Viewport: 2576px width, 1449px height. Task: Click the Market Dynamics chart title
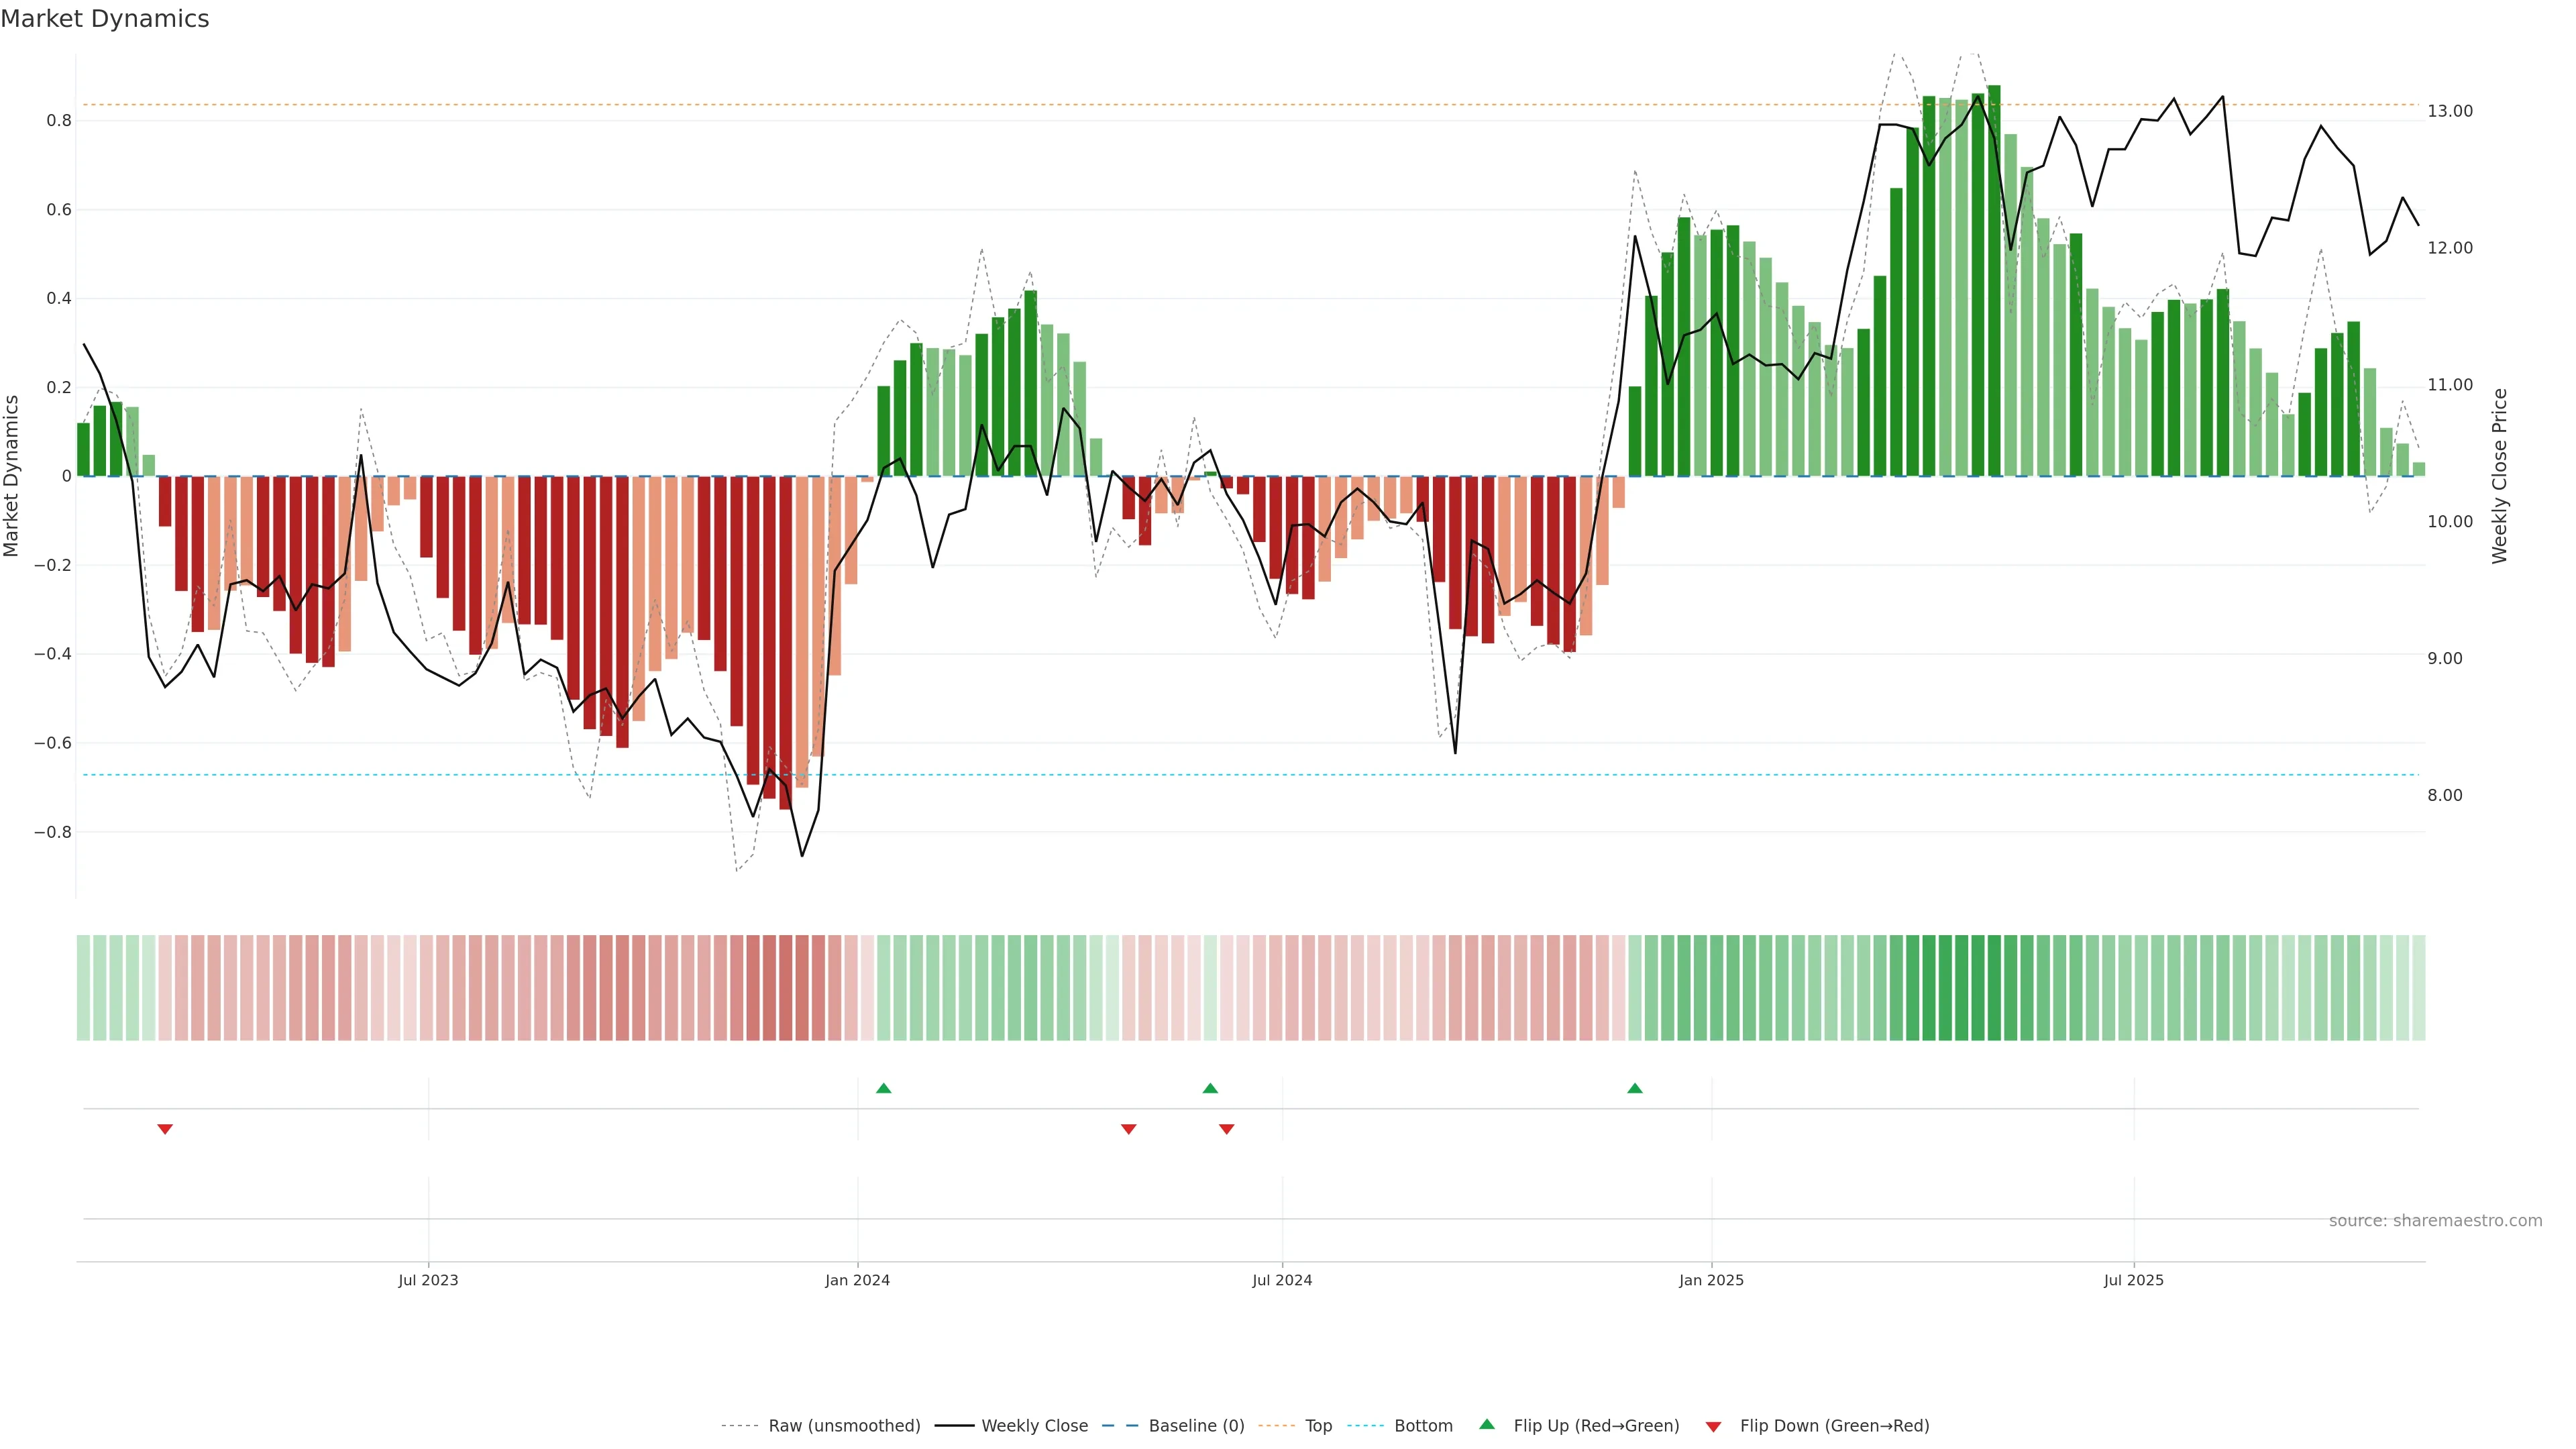click(x=105, y=19)
